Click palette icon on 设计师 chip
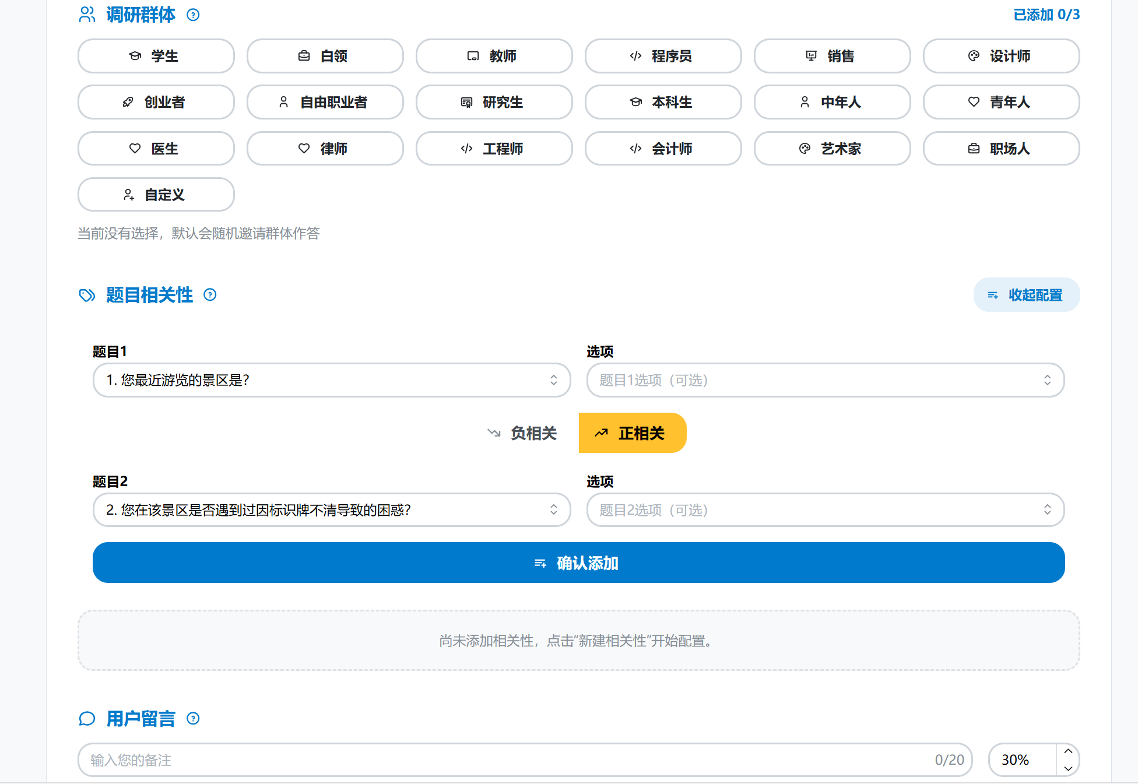 coord(974,56)
